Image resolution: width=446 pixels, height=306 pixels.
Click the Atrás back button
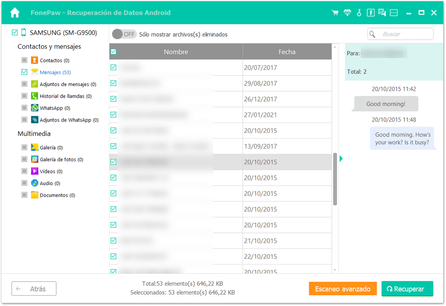tap(34, 289)
